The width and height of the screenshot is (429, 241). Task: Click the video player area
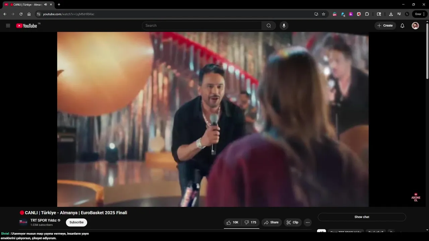[x=213, y=119]
